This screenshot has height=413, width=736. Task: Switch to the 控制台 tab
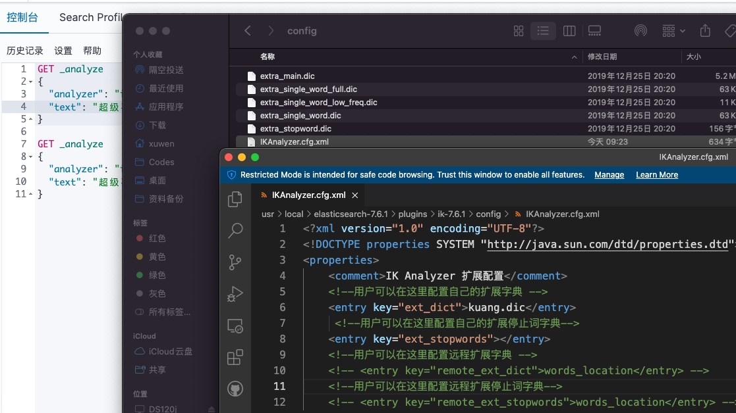point(22,17)
